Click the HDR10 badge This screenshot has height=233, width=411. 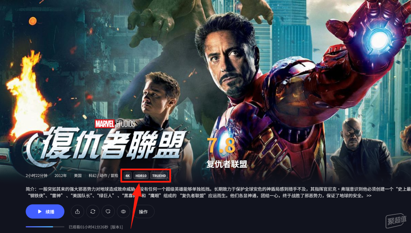(x=141, y=176)
